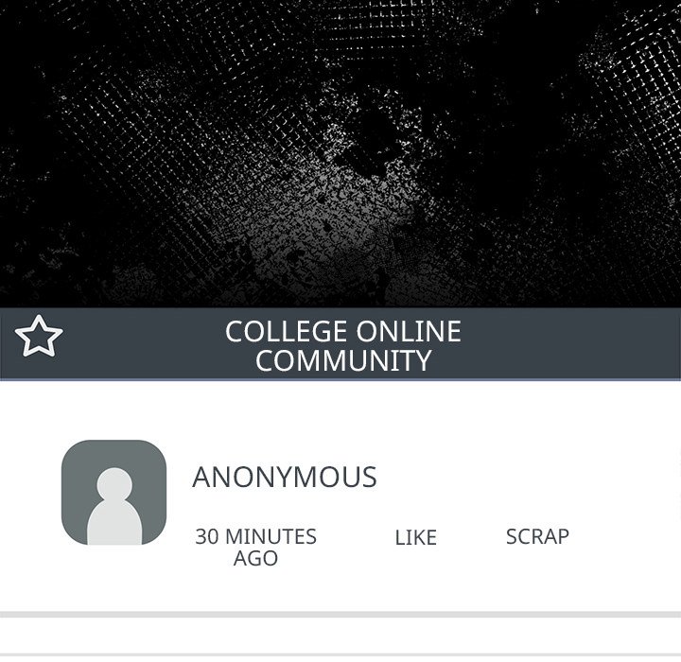Select the COLLEGE ONLINE header line

pos(343,331)
